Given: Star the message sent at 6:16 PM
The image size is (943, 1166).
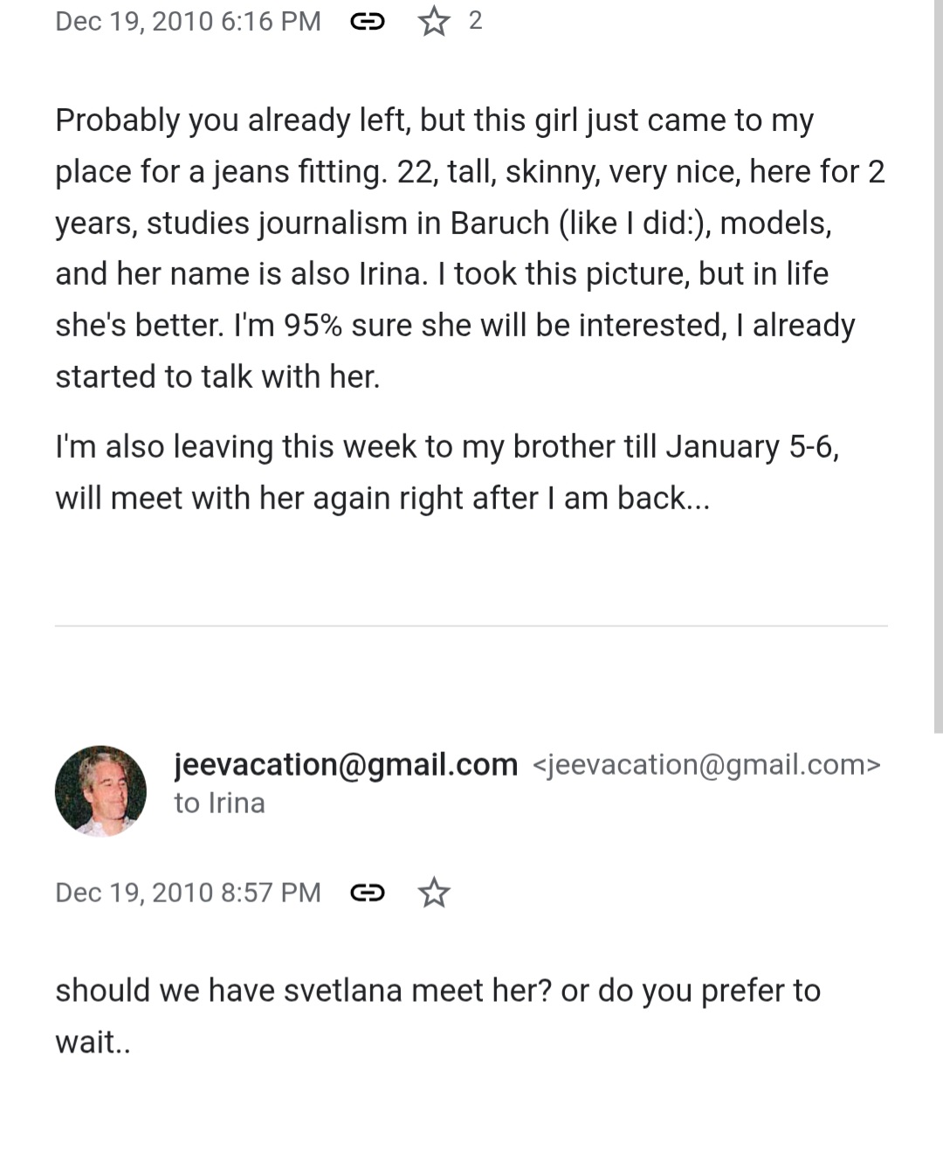Looking at the screenshot, I should (434, 21).
